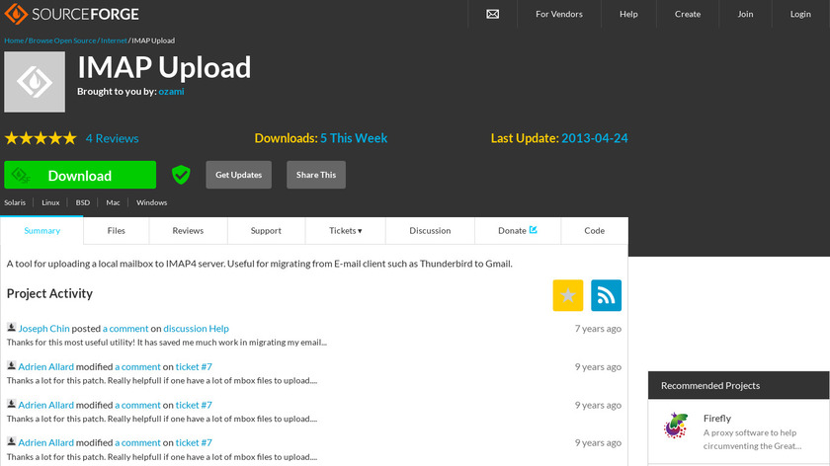Click the Donate external link icon
The width and height of the screenshot is (830, 466).
pos(533,230)
